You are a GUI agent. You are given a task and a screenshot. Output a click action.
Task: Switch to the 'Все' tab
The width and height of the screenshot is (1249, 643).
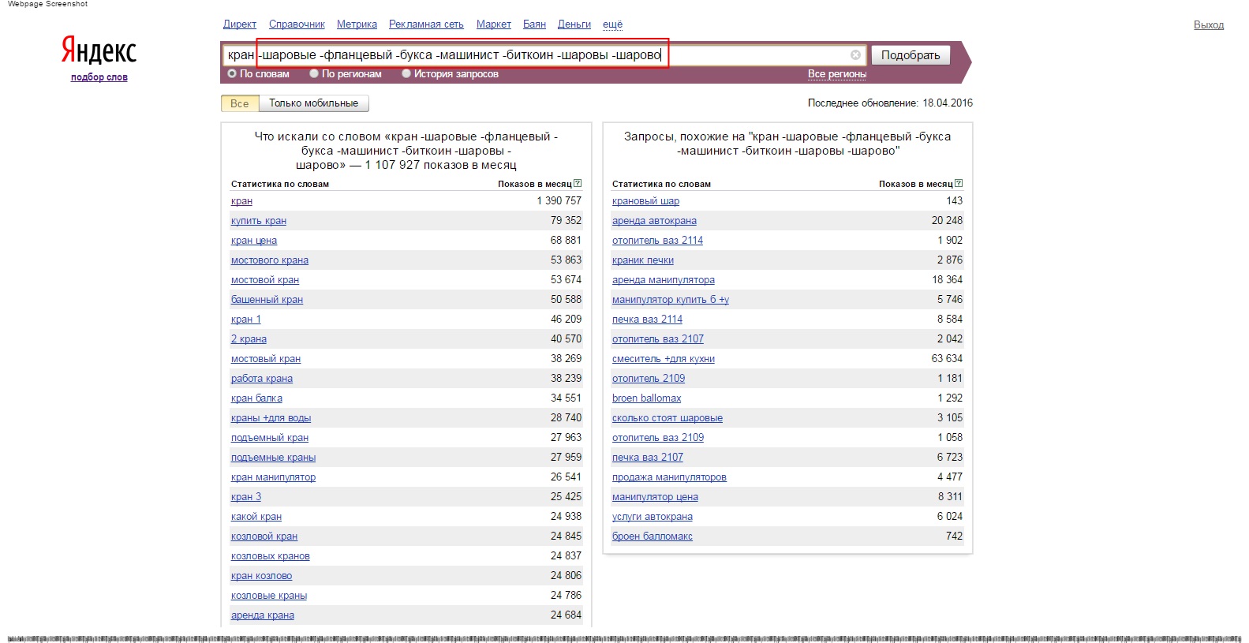point(240,103)
